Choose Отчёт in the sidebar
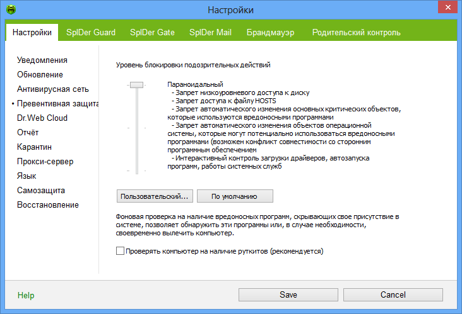 click(x=28, y=133)
